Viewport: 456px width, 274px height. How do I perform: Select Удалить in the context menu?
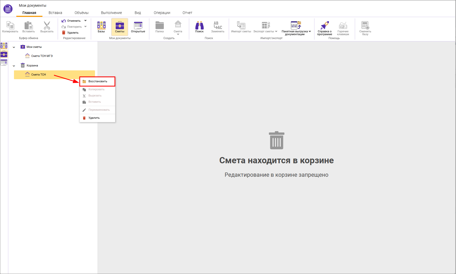tap(94, 118)
